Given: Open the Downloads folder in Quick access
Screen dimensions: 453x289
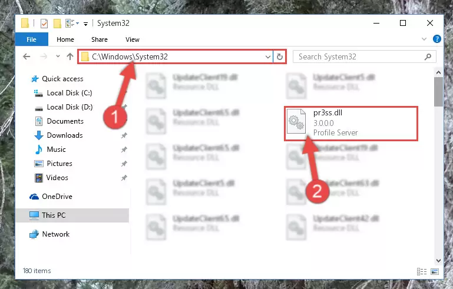Looking at the screenshot, I should (x=65, y=135).
